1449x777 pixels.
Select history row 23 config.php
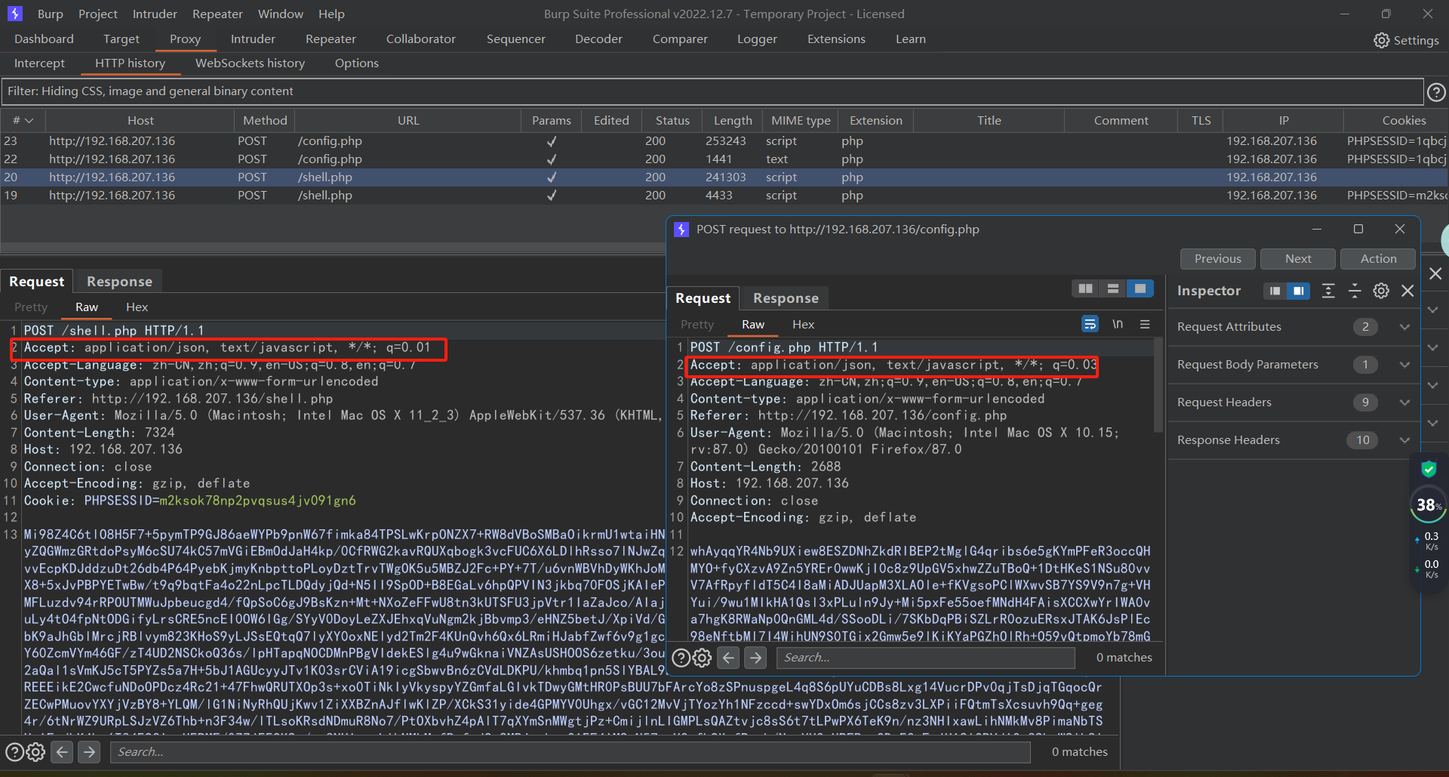click(724, 141)
